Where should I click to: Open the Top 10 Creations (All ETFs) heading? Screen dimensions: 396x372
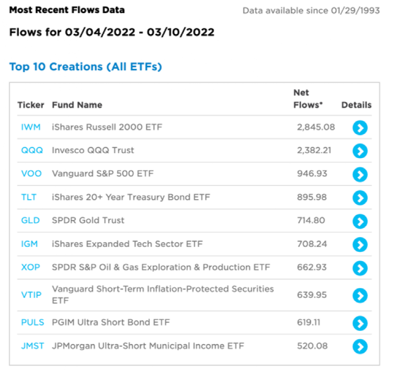click(85, 67)
